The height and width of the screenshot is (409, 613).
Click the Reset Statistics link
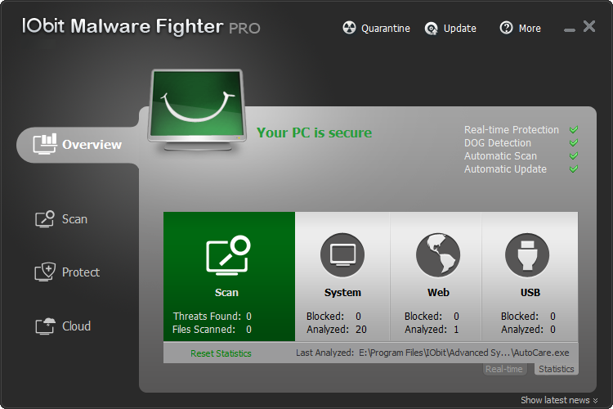coord(221,353)
